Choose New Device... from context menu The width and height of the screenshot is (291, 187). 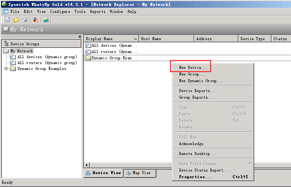tap(193, 68)
